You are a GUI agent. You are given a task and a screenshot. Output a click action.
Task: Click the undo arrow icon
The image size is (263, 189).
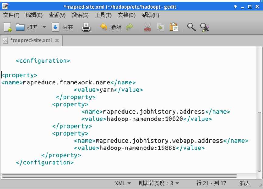point(104,27)
